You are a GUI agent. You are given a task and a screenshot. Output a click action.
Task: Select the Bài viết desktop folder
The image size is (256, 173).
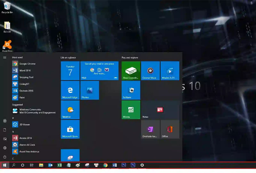pyautogui.click(x=7, y=27)
